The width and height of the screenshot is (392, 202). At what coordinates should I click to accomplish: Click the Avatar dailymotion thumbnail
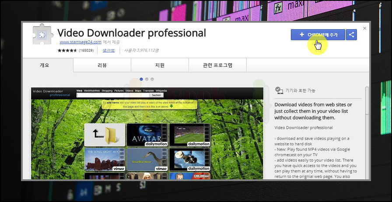[x=147, y=135]
